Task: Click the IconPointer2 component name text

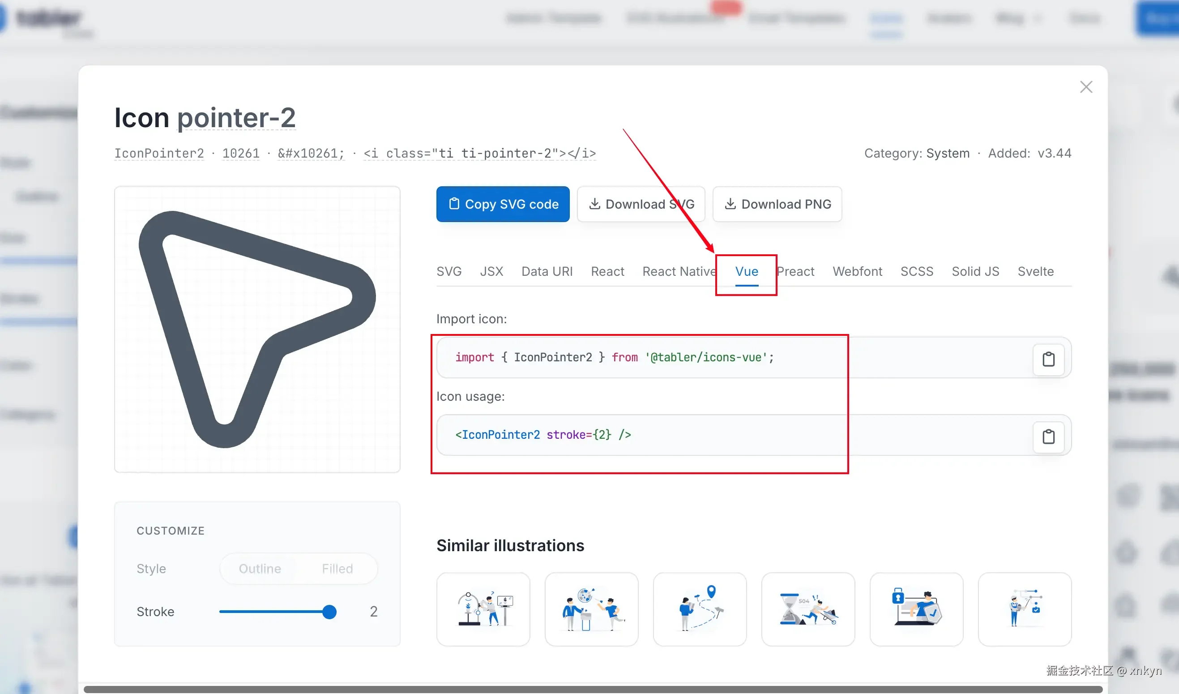Action: point(159,154)
